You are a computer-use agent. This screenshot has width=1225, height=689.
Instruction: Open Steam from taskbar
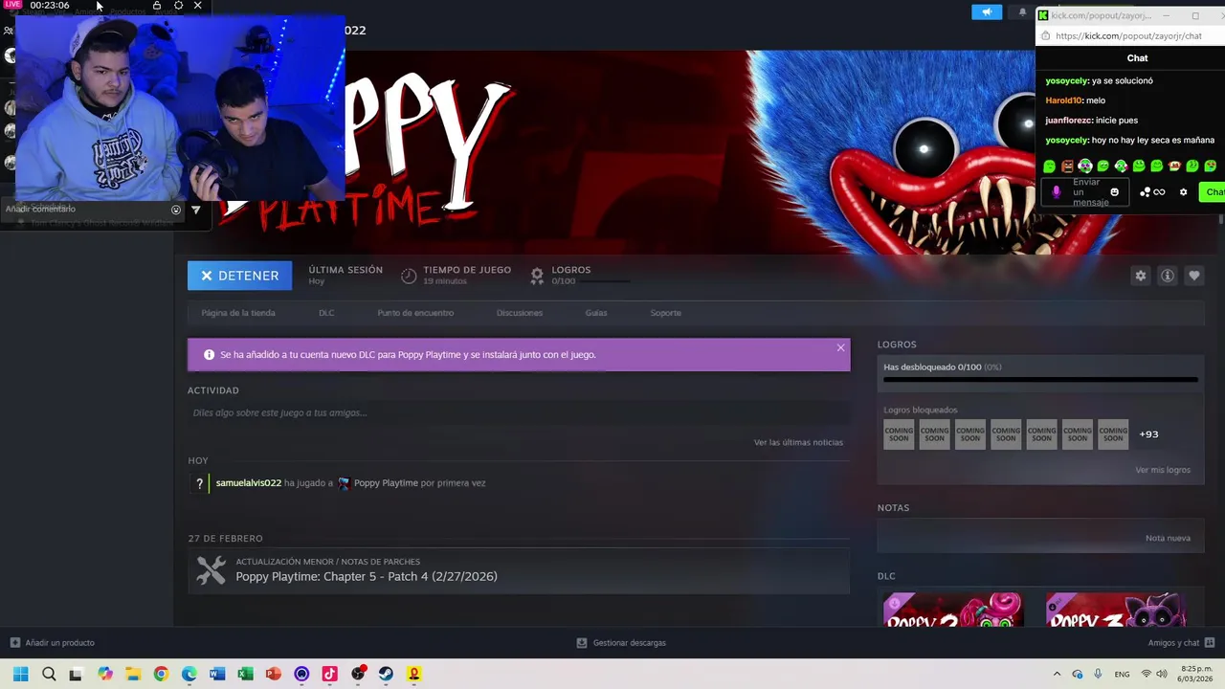tap(386, 674)
